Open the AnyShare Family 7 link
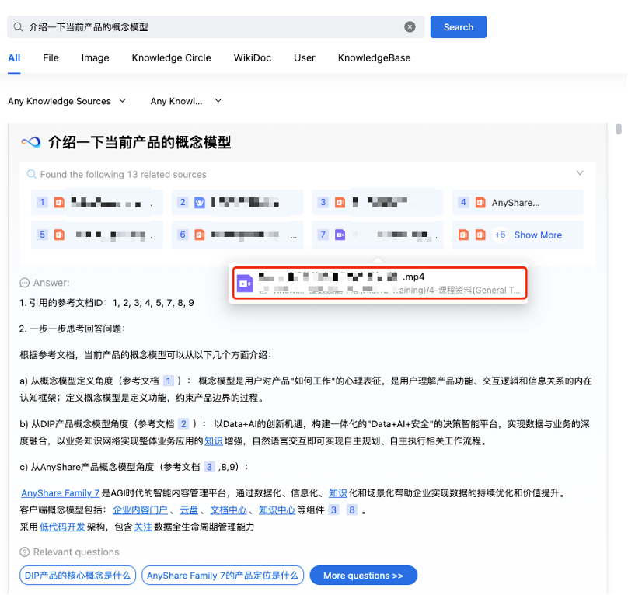Image resolution: width=628 pixels, height=595 pixels. pos(60,493)
